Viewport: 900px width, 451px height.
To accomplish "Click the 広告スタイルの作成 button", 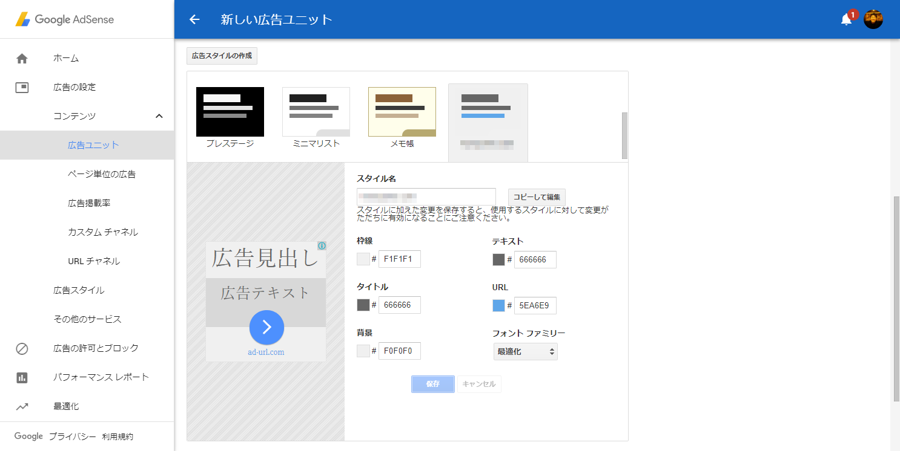I will click(x=222, y=56).
